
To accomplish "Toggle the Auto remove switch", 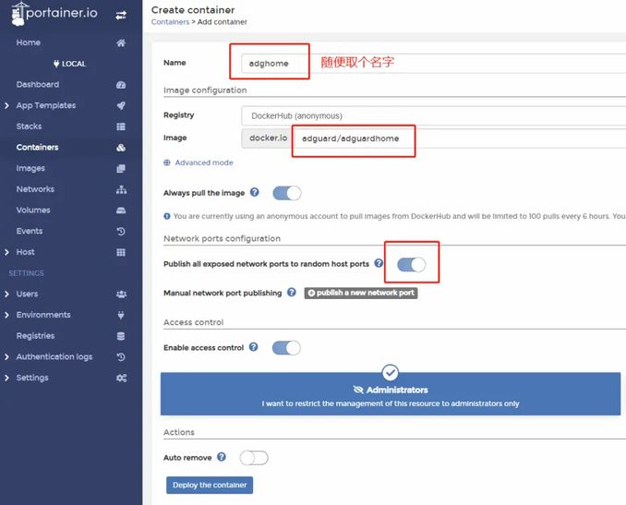I will pyautogui.click(x=254, y=458).
